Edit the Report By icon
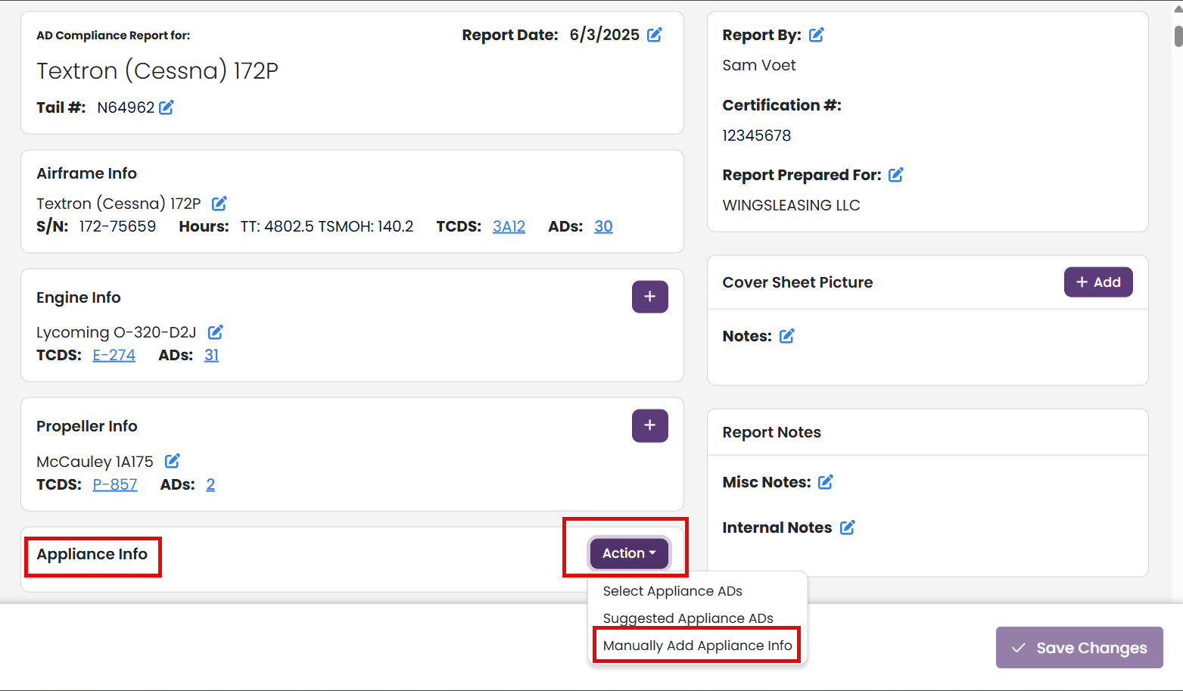This screenshot has width=1183, height=691. click(x=817, y=35)
